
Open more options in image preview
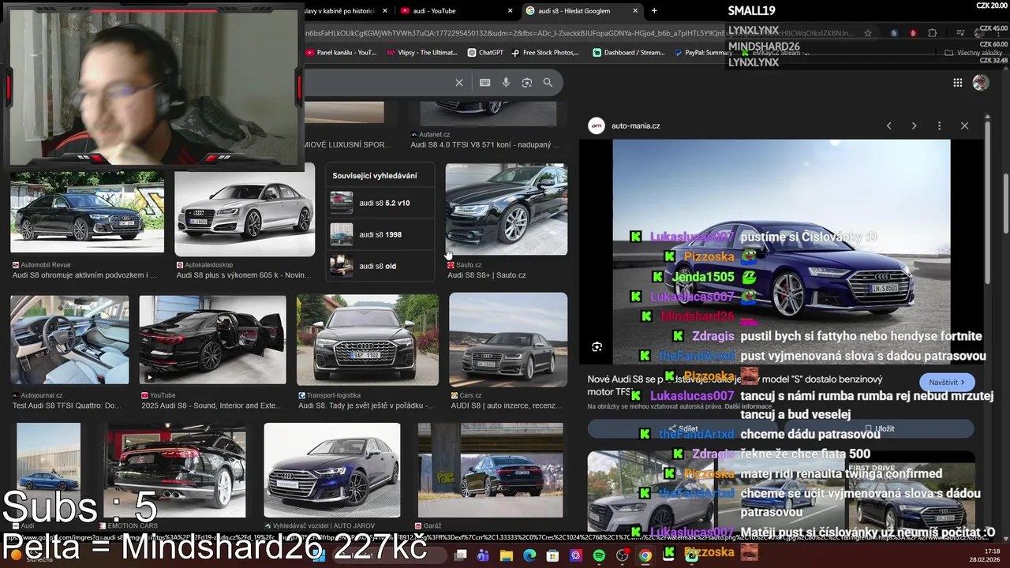click(x=939, y=125)
